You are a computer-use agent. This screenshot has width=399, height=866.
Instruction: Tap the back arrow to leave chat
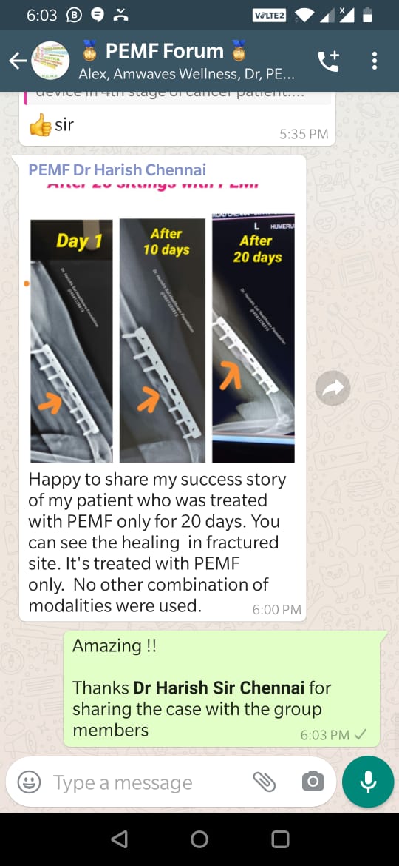pos(16,61)
